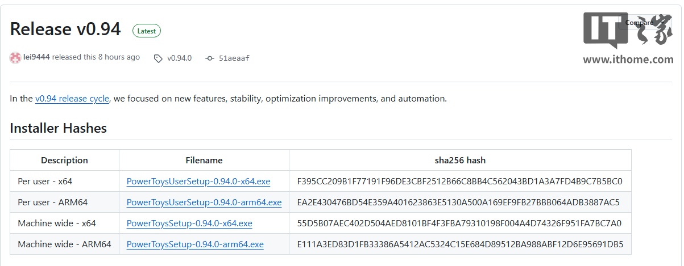Click the lei9444 user avatar
This screenshot has width=684, height=266.
tap(15, 57)
